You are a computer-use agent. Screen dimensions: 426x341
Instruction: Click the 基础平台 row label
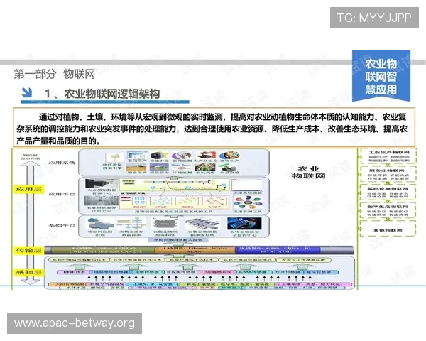click(62, 225)
